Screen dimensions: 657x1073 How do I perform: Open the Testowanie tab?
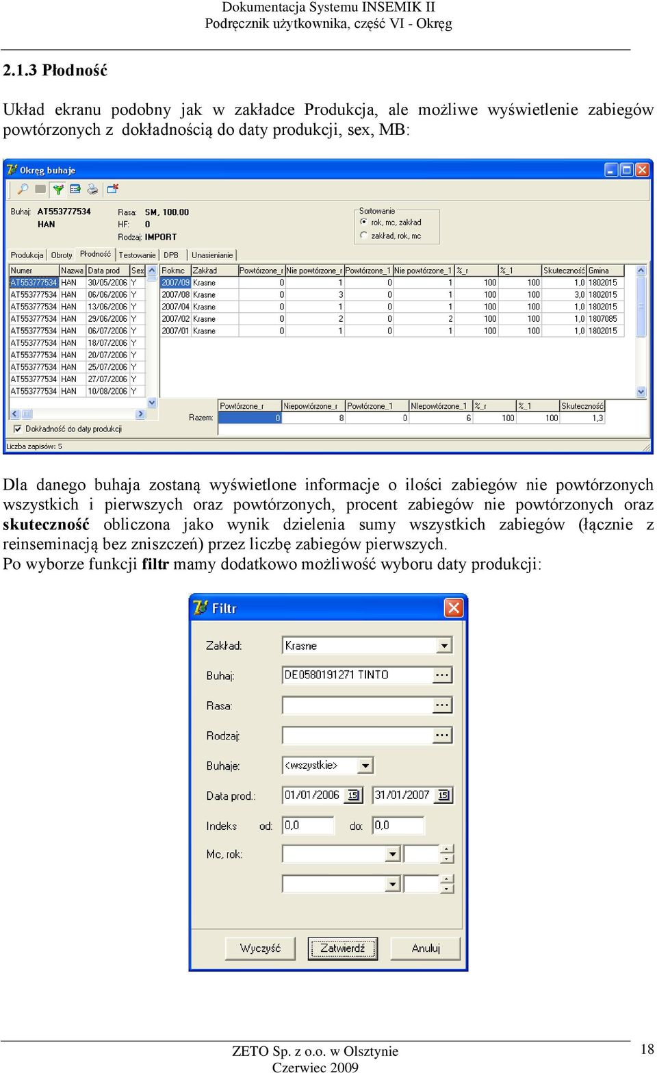pos(137,255)
